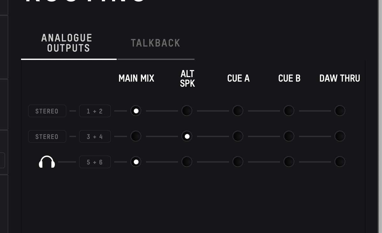Image resolution: width=382 pixels, height=233 pixels.
Task: Route headphones 5 + 6 to ALT SPK
Action: point(187,162)
